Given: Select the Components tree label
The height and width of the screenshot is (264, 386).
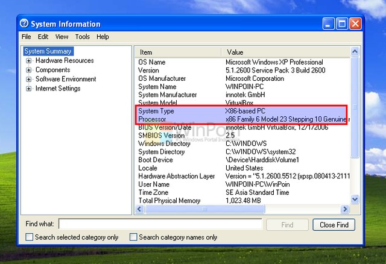Looking at the screenshot, I should pyautogui.click(x=52, y=70).
